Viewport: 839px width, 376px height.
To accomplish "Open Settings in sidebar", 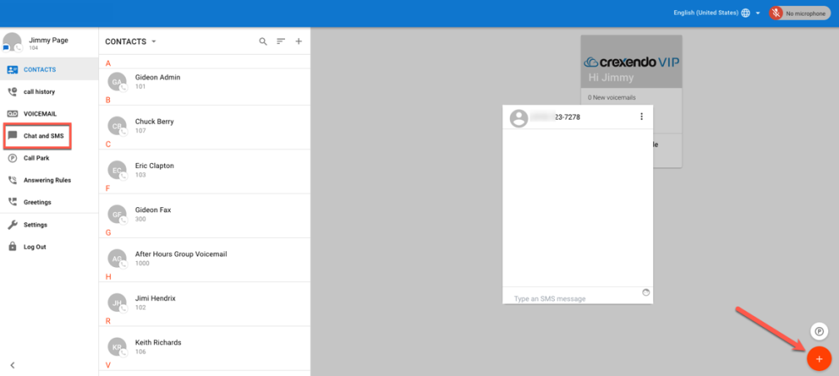I will coord(49,225).
